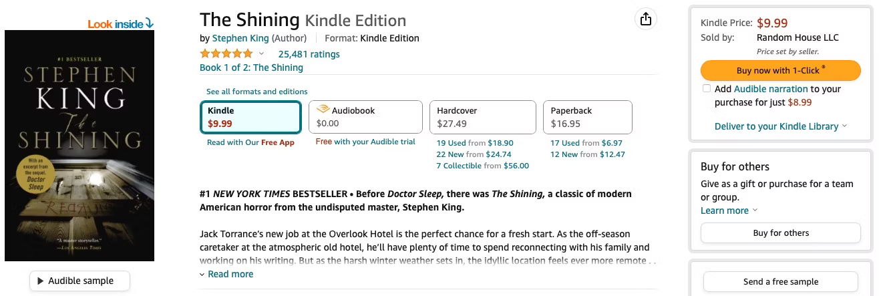Screen dimensions: 879x296
Task: Open the 25,481 ratings link
Action: click(x=309, y=54)
